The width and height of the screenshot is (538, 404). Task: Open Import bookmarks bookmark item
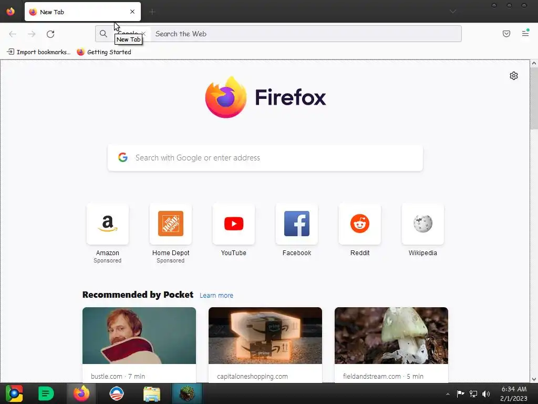[x=38, y=52]
